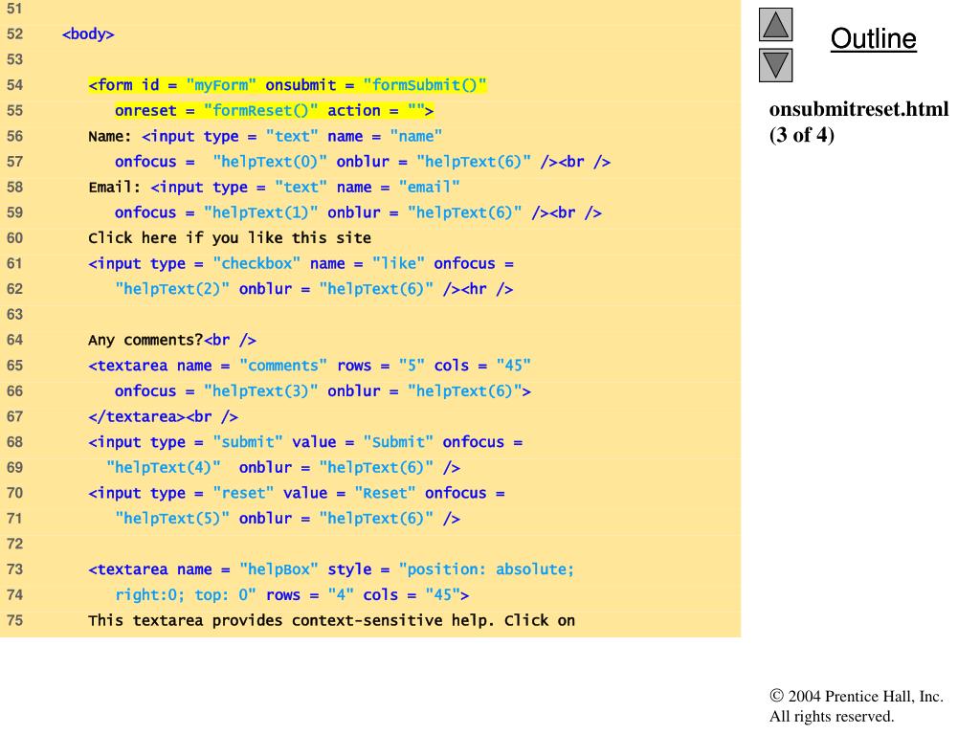980x735 pixels.
Task: Click line 58 Email input text
Action: [x=274, y=187]
